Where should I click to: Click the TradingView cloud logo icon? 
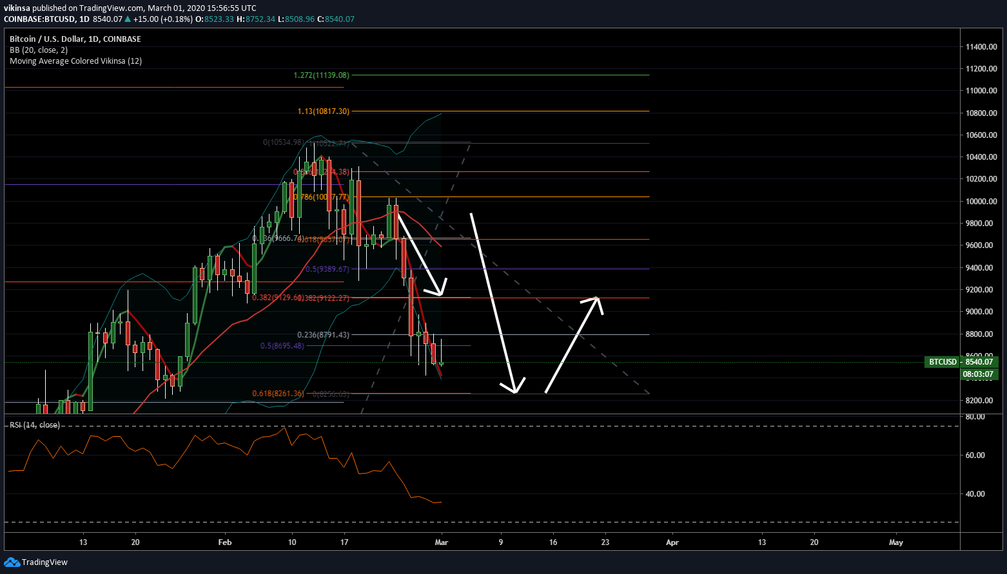click(12, 562)
